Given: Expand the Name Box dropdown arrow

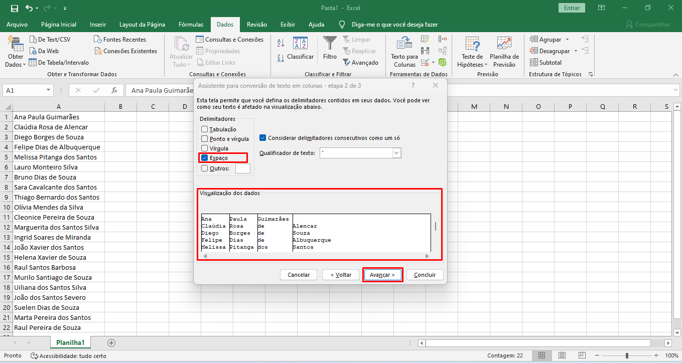Looking at the screenshot, I should [x=49, y=90].
